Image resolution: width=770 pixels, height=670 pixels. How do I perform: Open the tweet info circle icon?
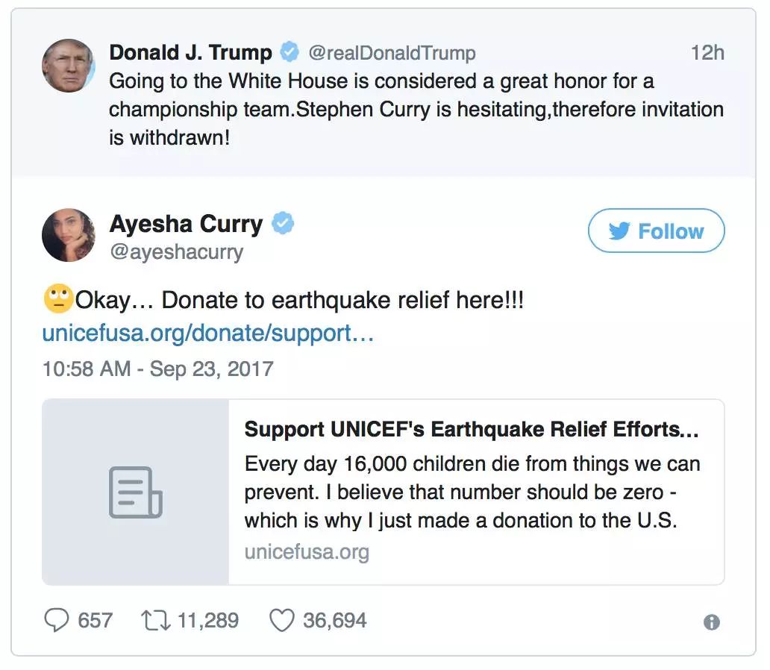pyautogui.click(x=712, y=622)
